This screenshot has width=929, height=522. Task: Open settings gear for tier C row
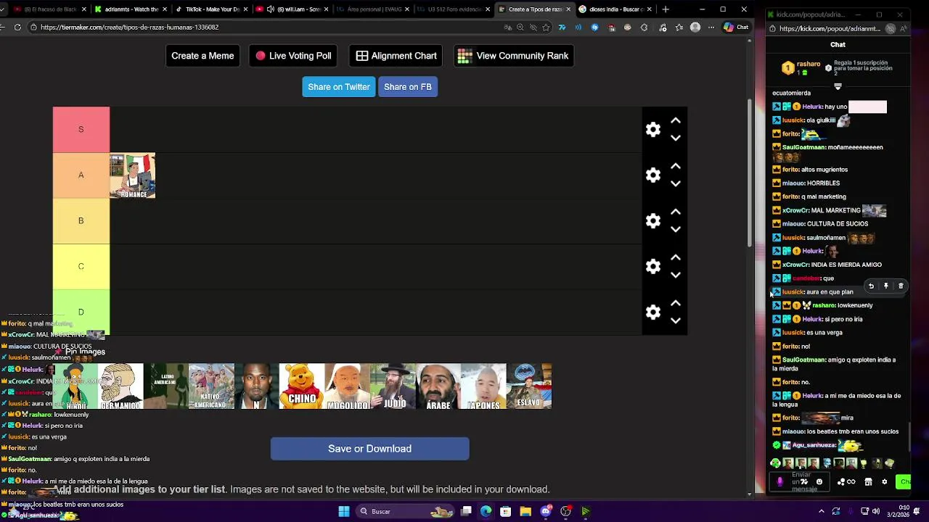point(653,266)
